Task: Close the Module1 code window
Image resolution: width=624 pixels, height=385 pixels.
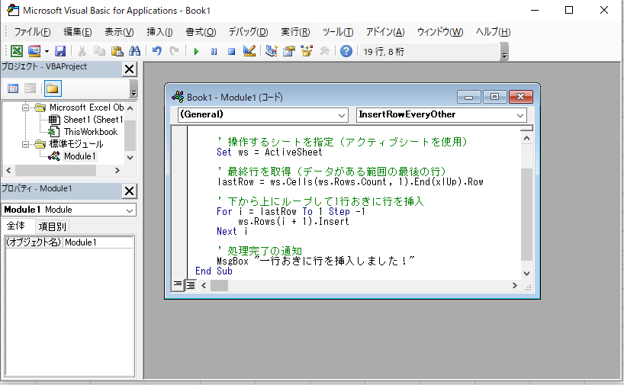Action: [520, 97]
